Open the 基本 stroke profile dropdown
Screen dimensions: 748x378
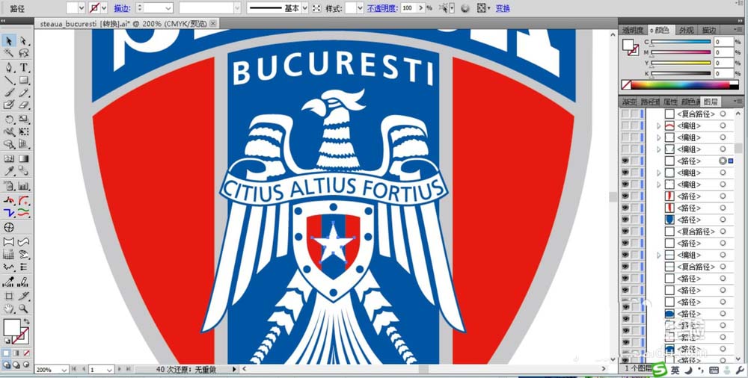pyautogui.click(x=305, y=8)
